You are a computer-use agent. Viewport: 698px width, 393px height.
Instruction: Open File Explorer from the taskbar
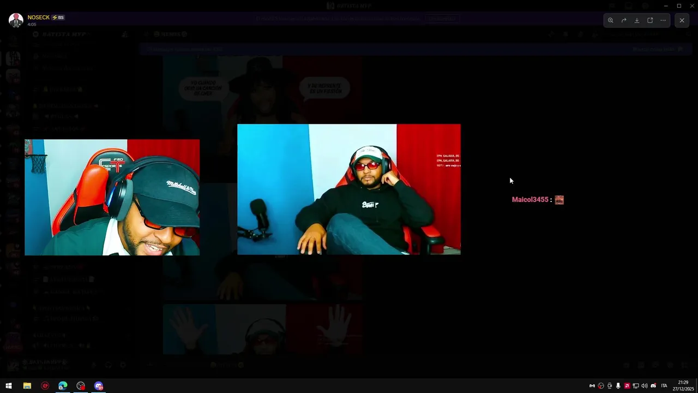coord(27,386)
